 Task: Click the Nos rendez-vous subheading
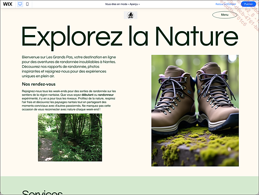coord(39,84)
